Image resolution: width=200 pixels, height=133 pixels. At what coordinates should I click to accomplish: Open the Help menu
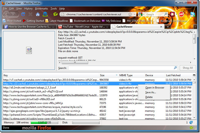pos(62,9)
